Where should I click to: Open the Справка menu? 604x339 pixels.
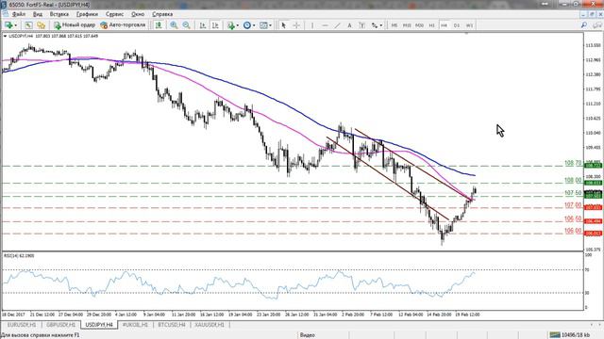click(162, 14)
